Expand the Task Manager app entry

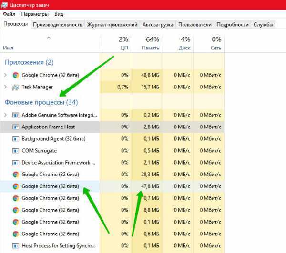pos(5,87)
